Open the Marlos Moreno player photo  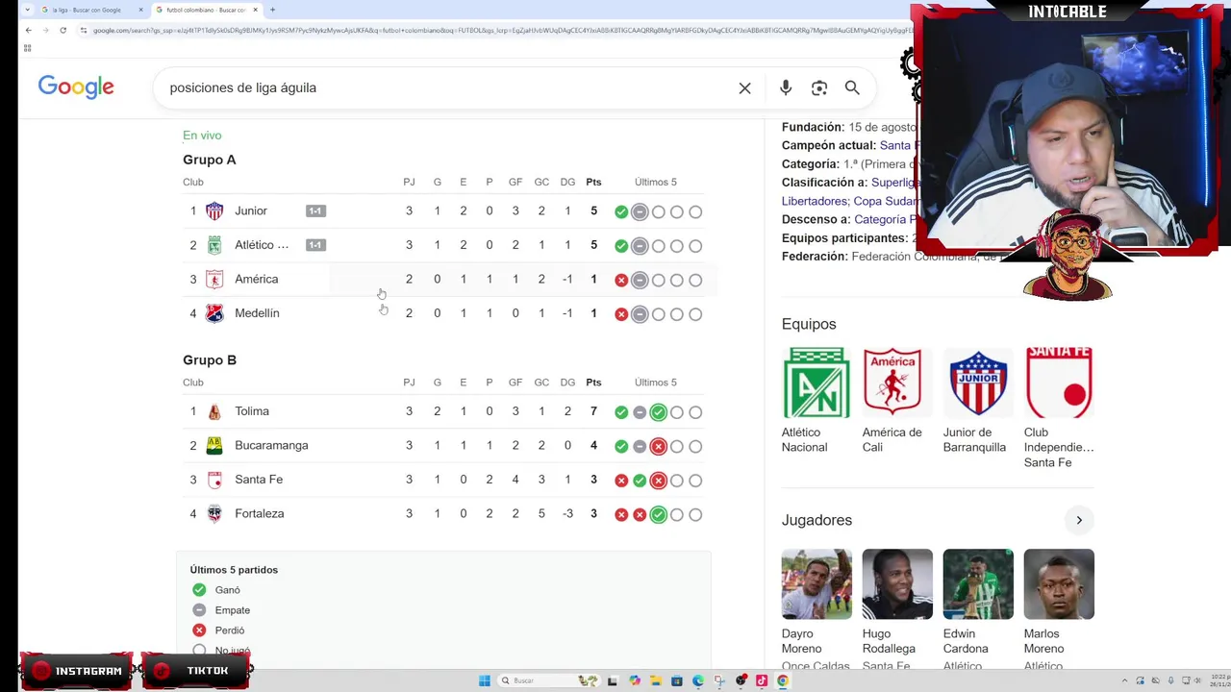[x=1059, y=584]
